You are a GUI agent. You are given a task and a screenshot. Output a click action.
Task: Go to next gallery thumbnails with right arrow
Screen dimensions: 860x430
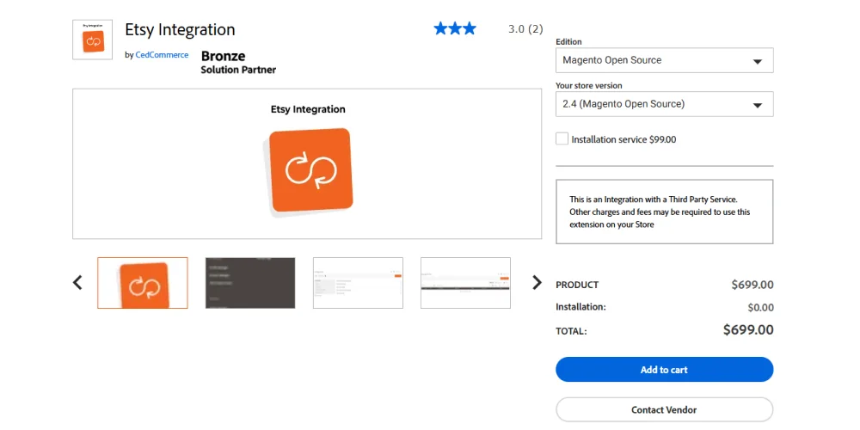coord(537,282)
